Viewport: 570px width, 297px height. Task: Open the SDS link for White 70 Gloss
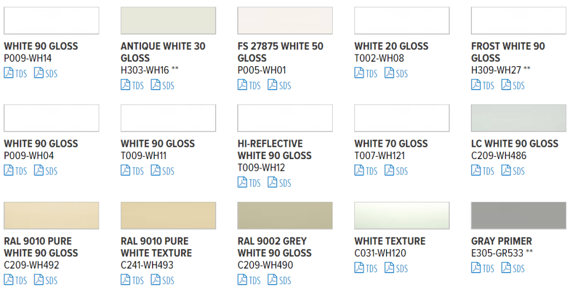coord(396,171)
